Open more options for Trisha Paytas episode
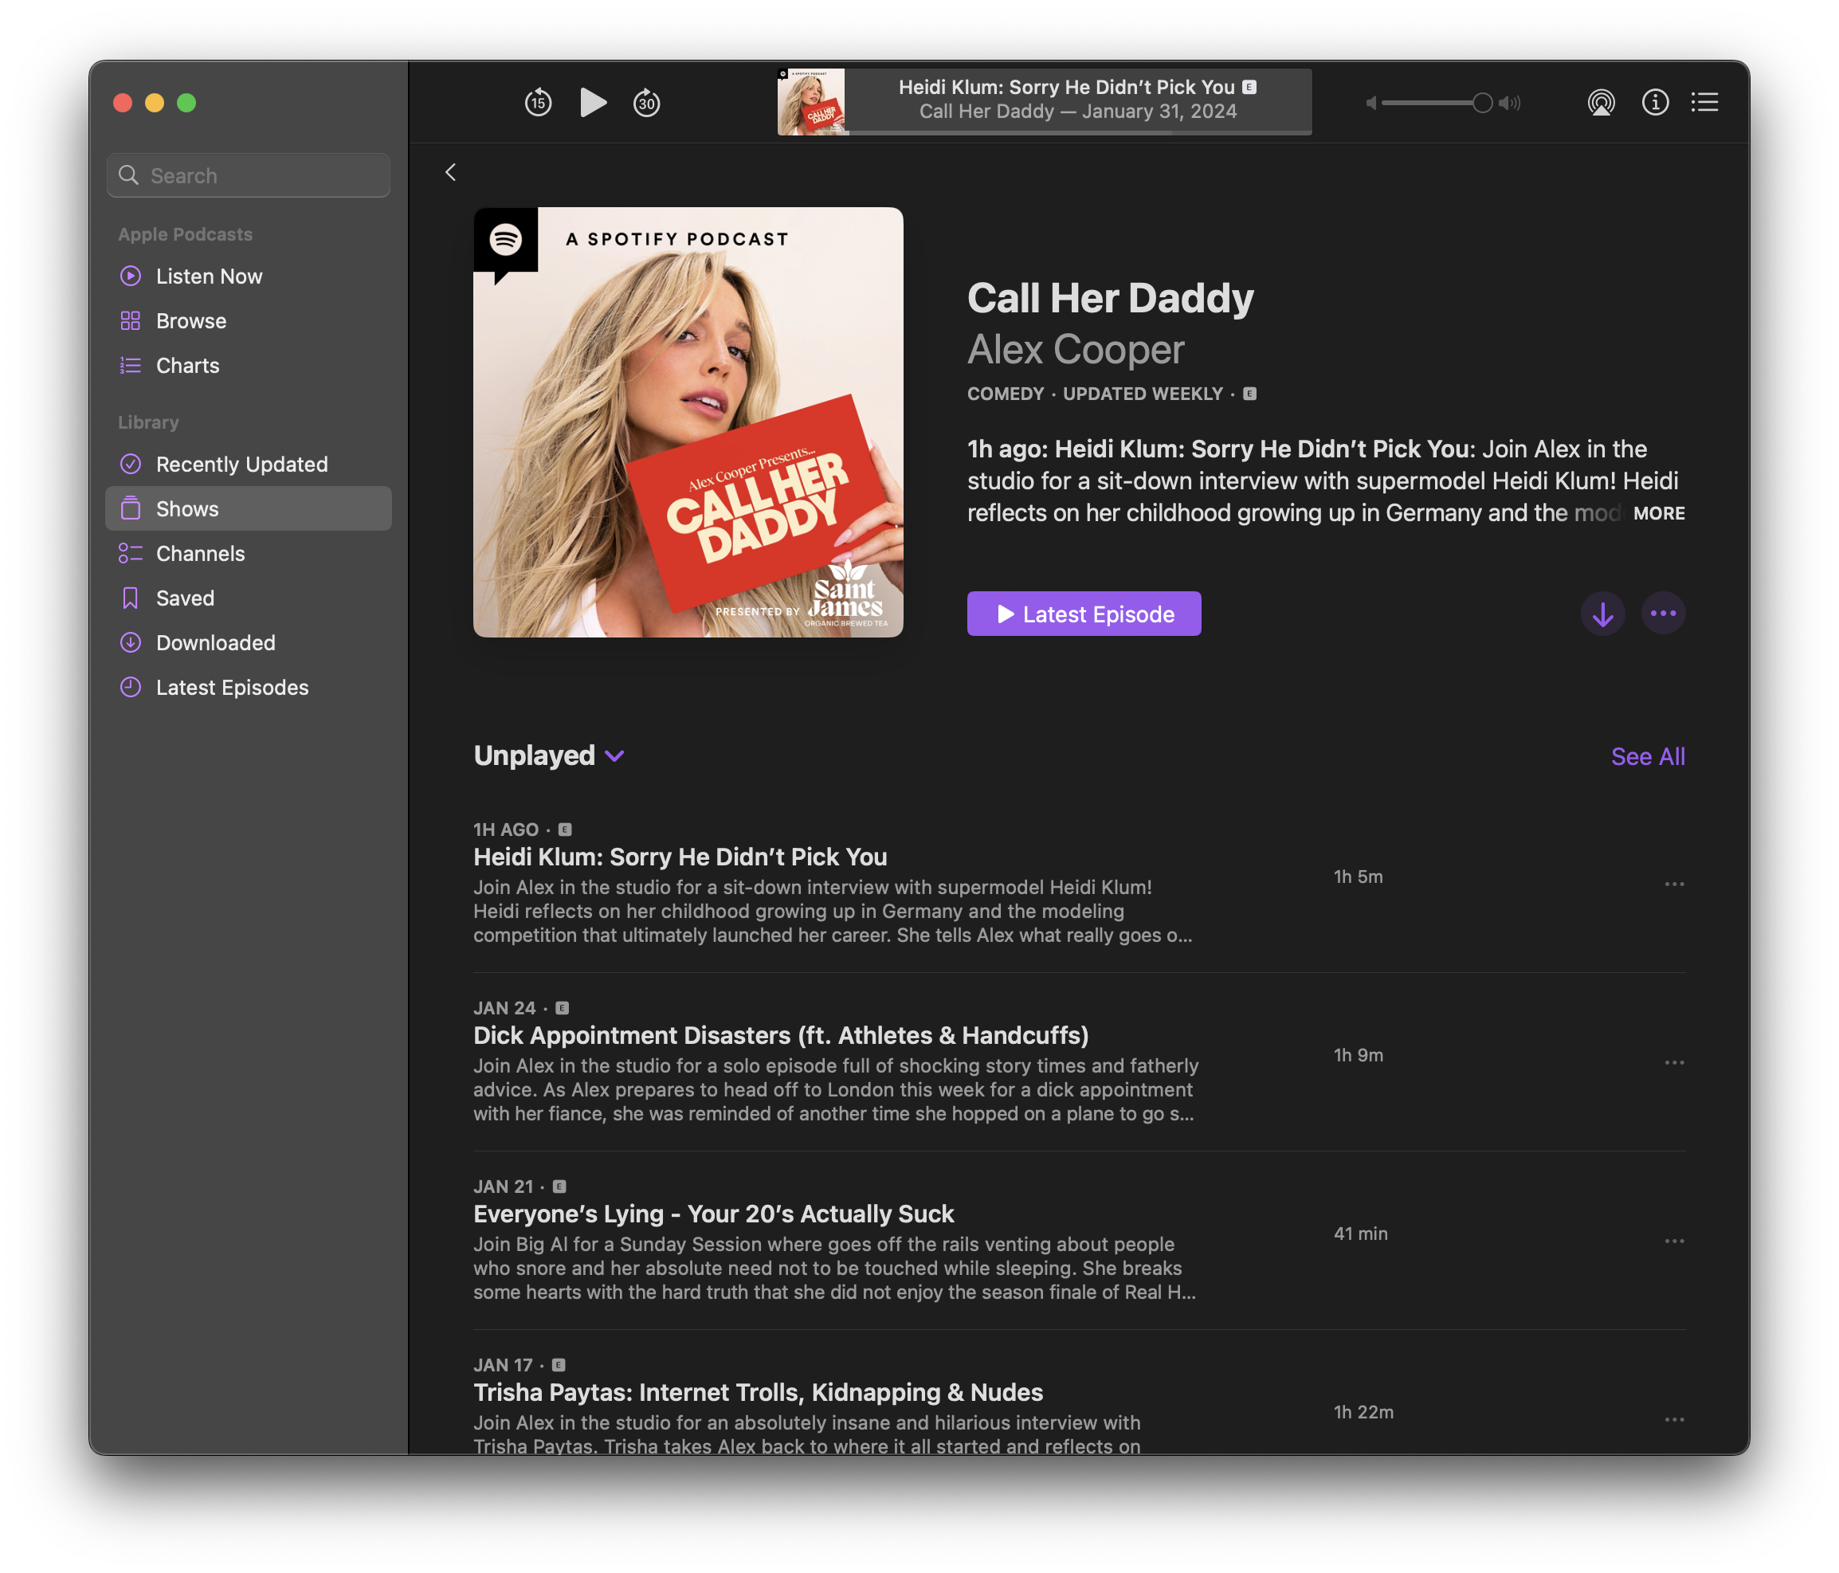The width and height of the screenshot is (1839, 1573). point(1675,1419)
